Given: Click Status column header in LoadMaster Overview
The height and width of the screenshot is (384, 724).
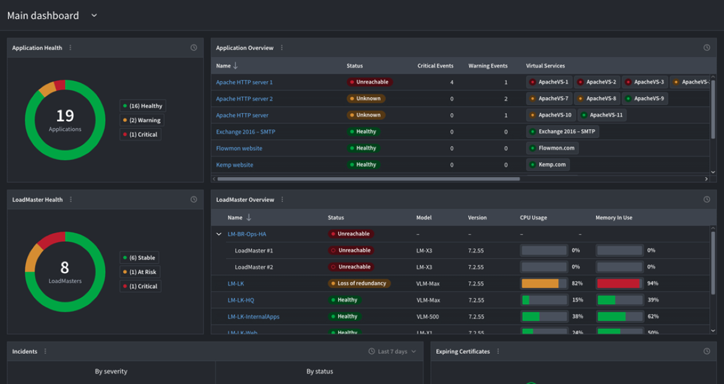Looking at the screenshot, I should (x=335, y=218).
